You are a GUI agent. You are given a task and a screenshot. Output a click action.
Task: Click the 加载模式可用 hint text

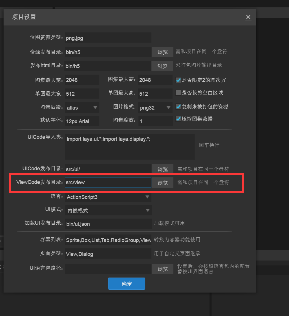point(169,223)
